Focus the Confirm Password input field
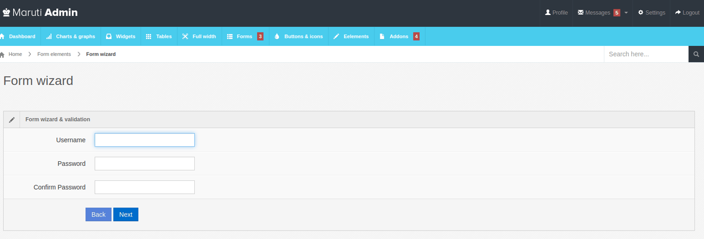The width and height of the screenshot is (704, 239). coord(145,187)
